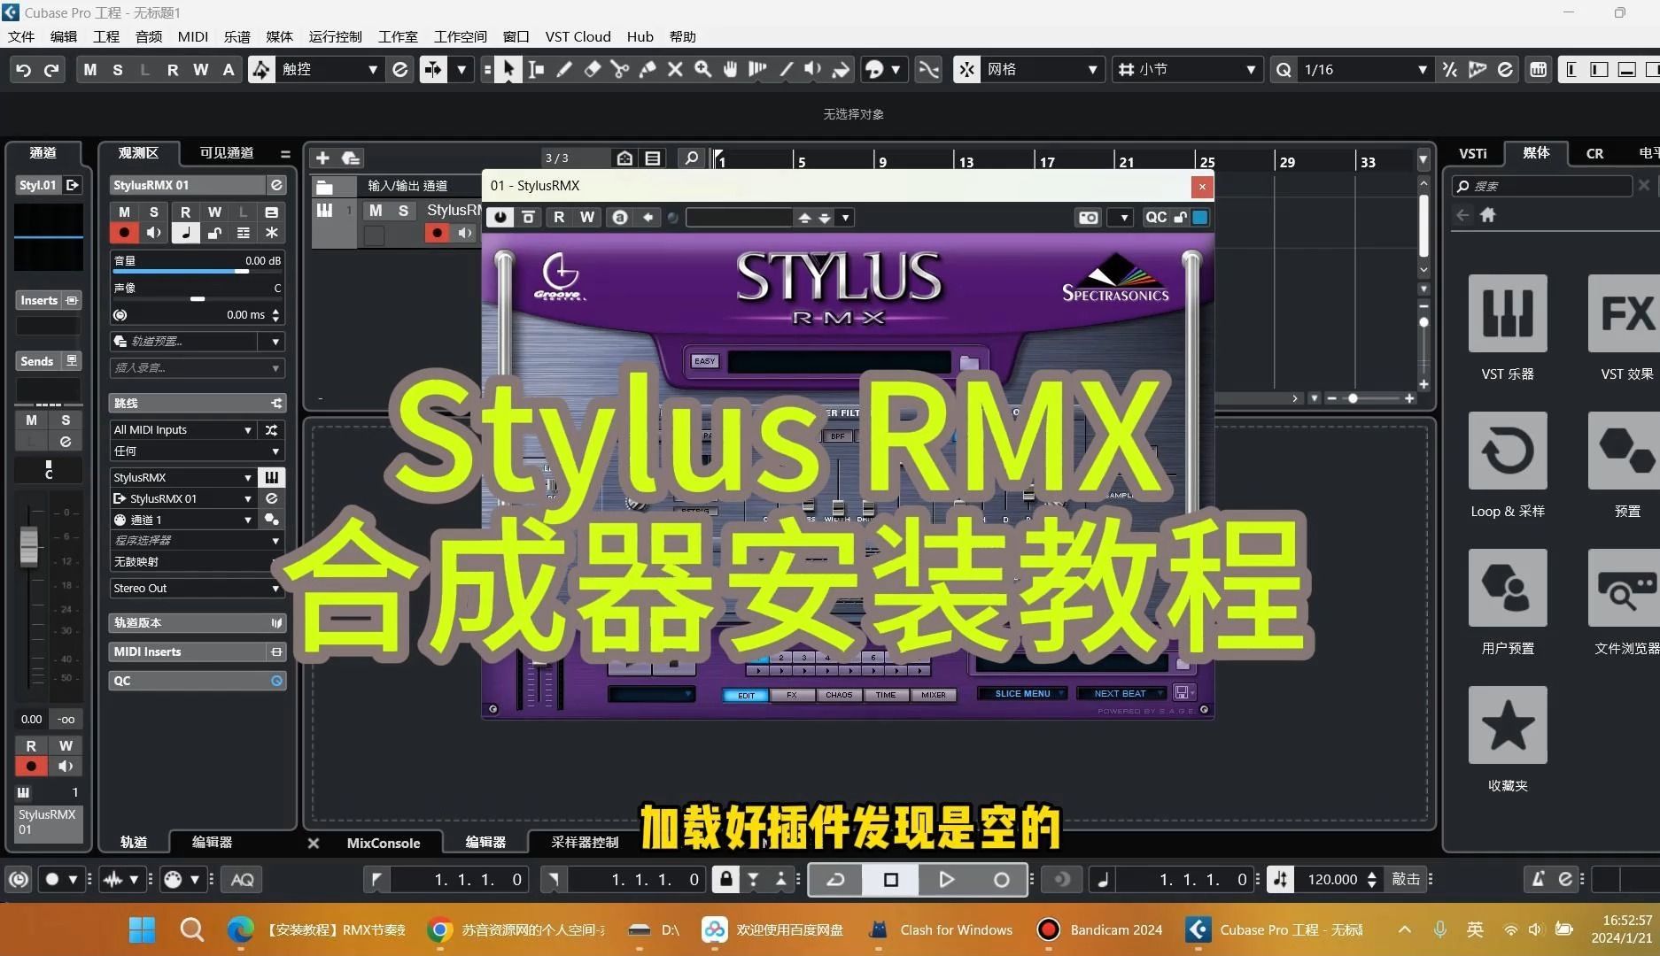Open Windows Start menu
The height and width of the screenshot is (956, 1660).
pos(142,929)
